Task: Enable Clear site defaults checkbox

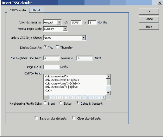Action: pos(74,118)
